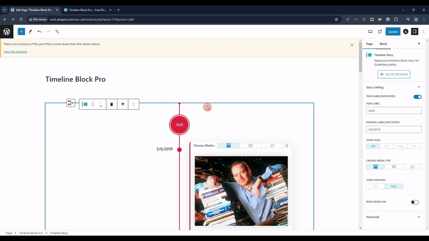Click the Update button

tap(393, 32)
